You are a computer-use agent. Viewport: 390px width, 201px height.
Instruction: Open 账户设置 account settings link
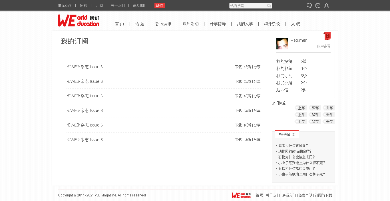[323, 46]
